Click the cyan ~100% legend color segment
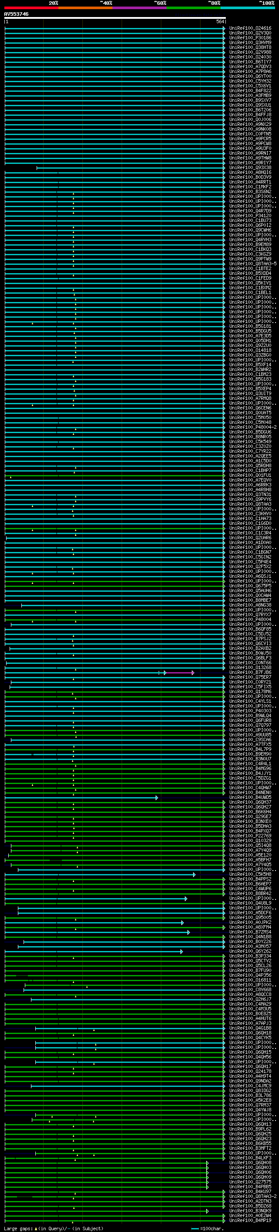Screen dimensions: 279x1232 [248, 8]
